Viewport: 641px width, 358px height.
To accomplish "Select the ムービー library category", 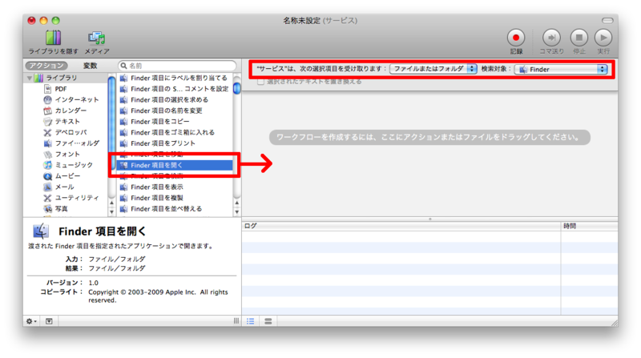I will pos(62,176).
